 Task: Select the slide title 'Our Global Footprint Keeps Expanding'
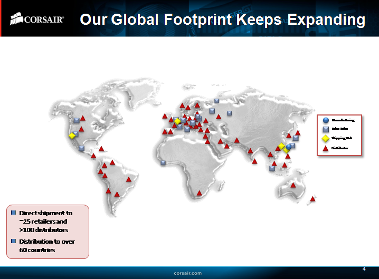(222, 20)
